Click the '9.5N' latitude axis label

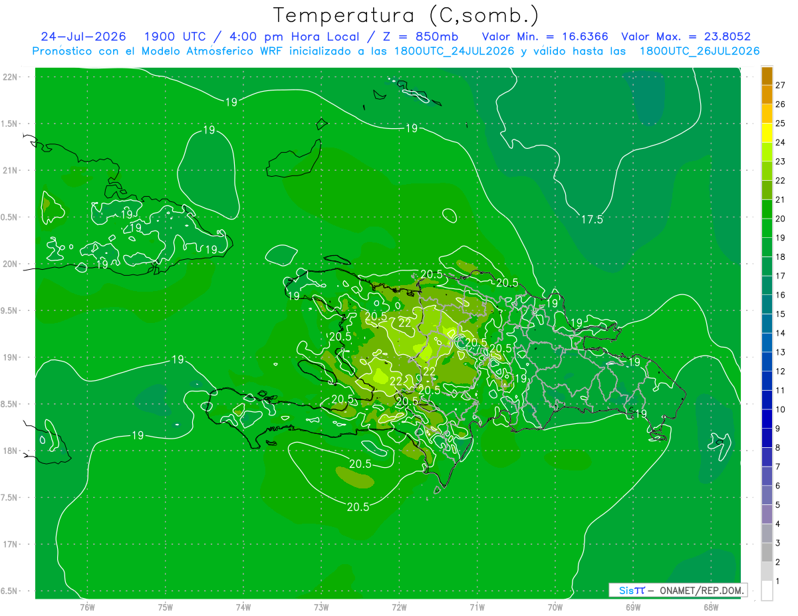10,310
